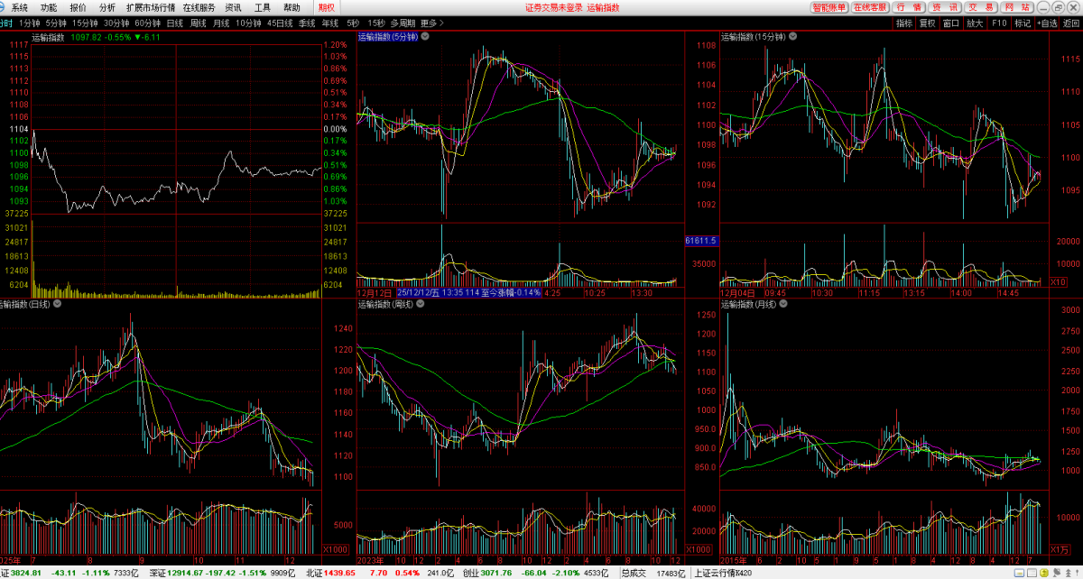Click the 智能账单 button
The width and height of the screenshot is (1083, 579).
click(828, 7)
